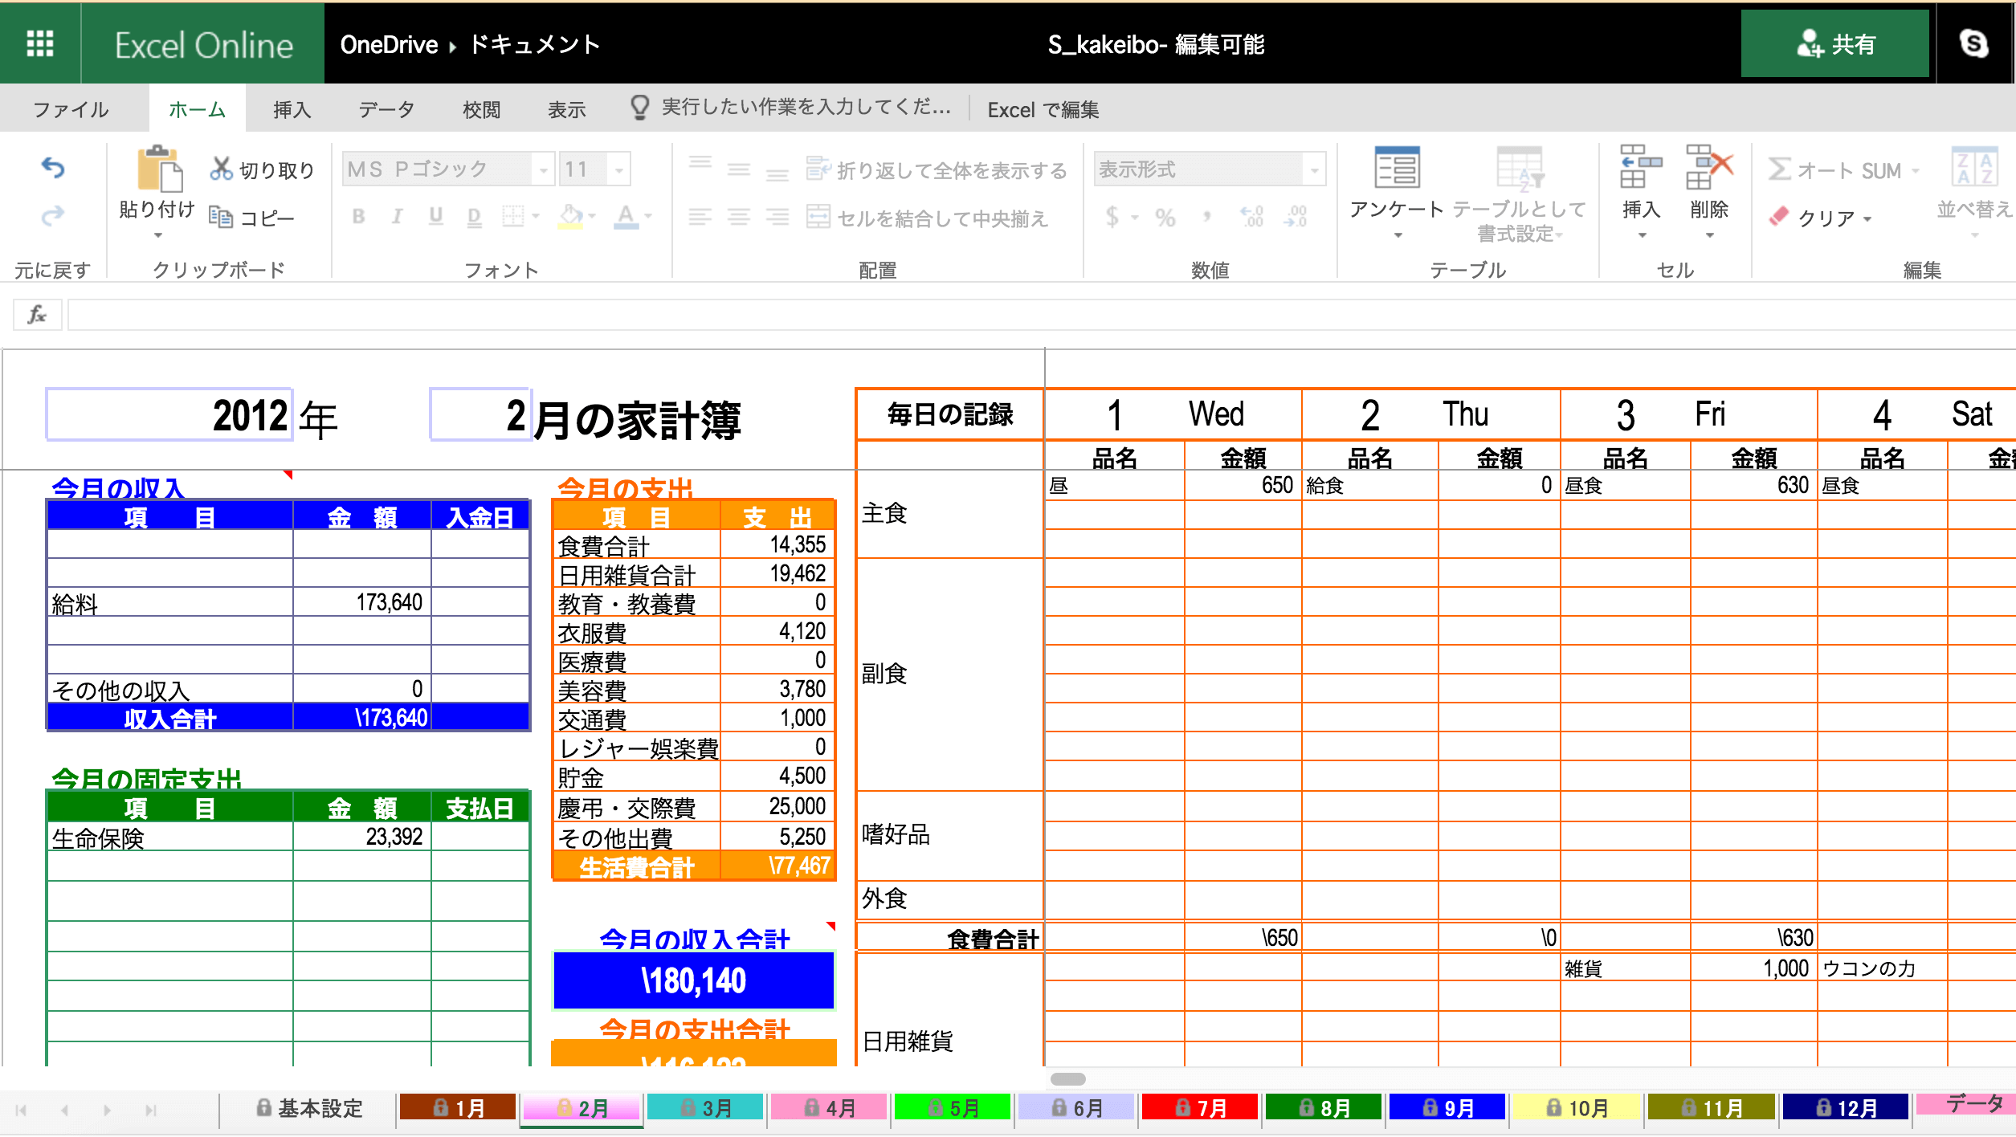The width and height of the screenshot is (2016, 1137).
Task: Switch to the 表示 ribbon tab
Action: 566,109
